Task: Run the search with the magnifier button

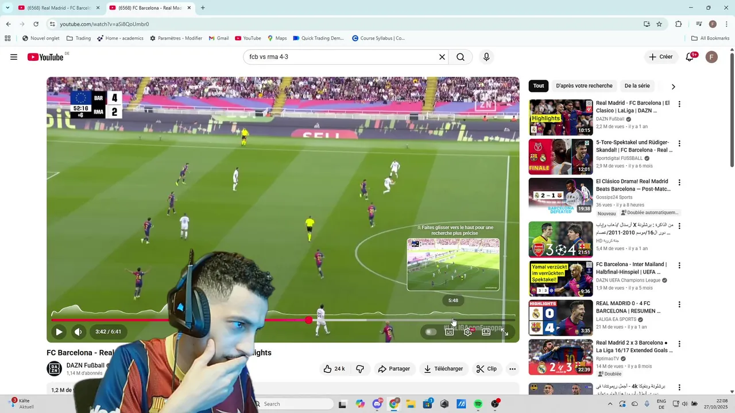Action: click(461, 57)
